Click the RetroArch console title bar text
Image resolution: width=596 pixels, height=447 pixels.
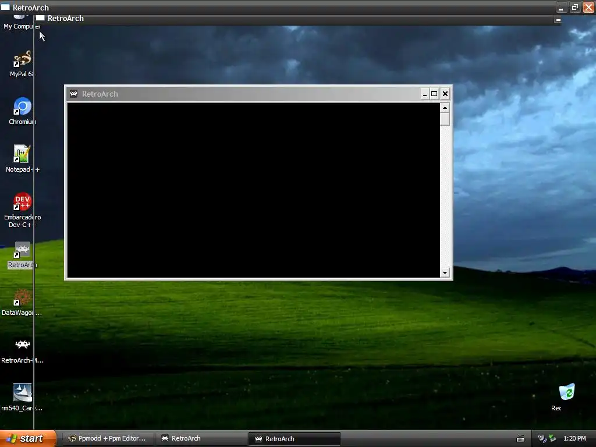[x=100, y=94]
